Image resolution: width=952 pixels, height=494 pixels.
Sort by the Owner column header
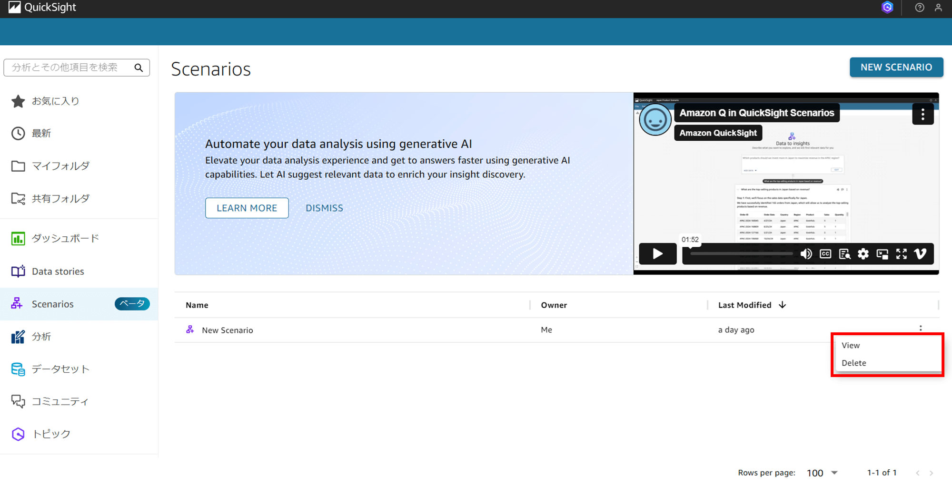pos(554,305)
